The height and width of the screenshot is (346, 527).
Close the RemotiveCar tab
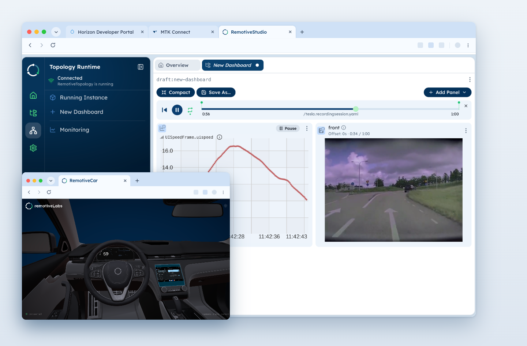(125, 181)
